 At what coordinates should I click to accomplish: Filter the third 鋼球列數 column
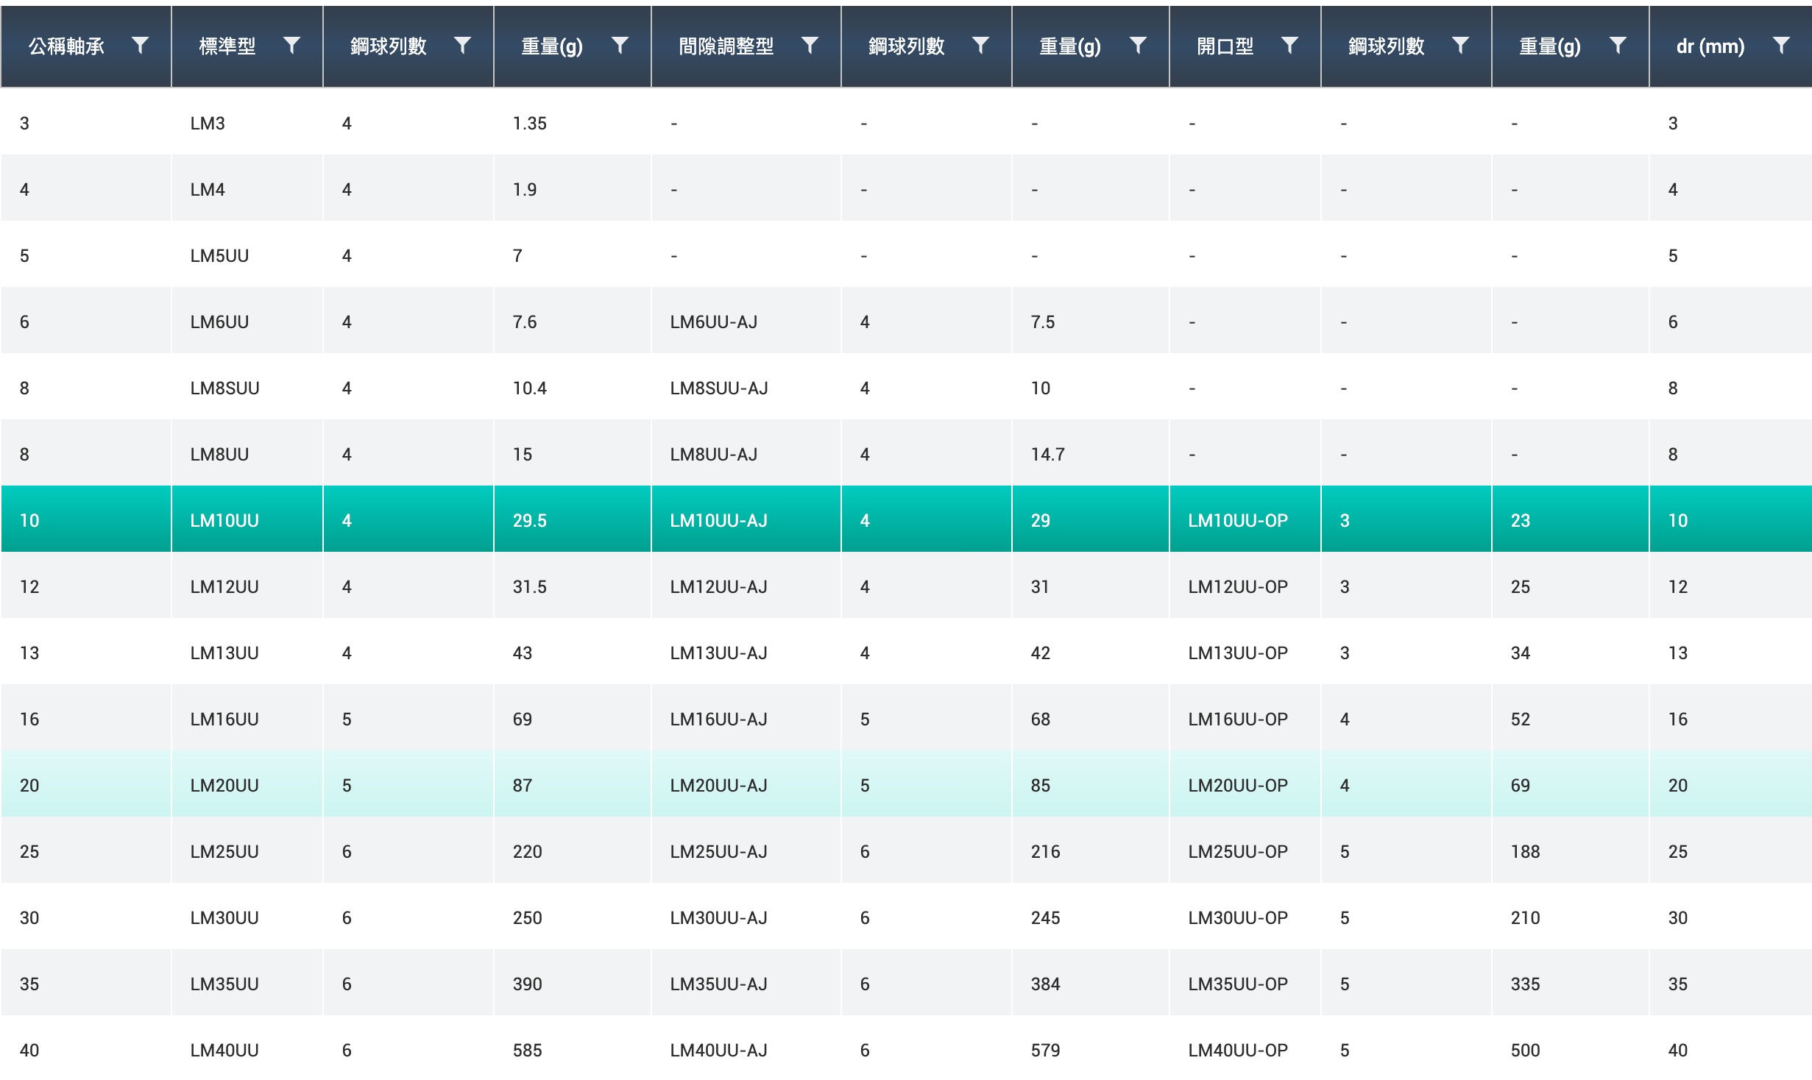tap(1460, 46)
